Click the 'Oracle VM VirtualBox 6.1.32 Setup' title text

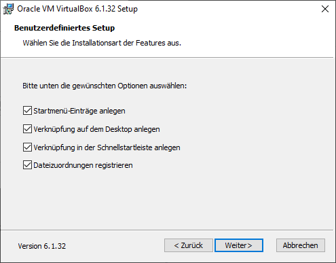[x=77, y=9]
